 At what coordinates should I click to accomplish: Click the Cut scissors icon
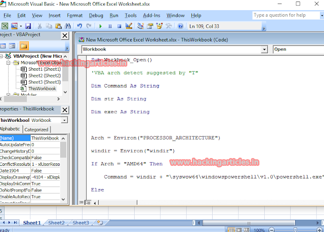click(x=39, y=26)
